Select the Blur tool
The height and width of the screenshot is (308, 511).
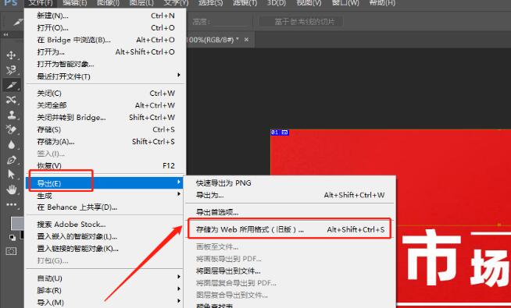click(12, 145)
